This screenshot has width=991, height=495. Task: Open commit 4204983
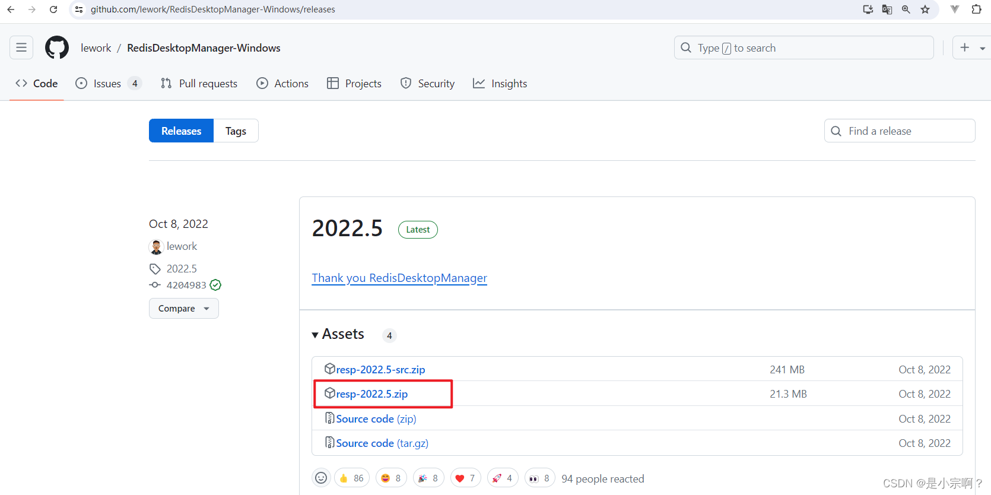point(186,285)
